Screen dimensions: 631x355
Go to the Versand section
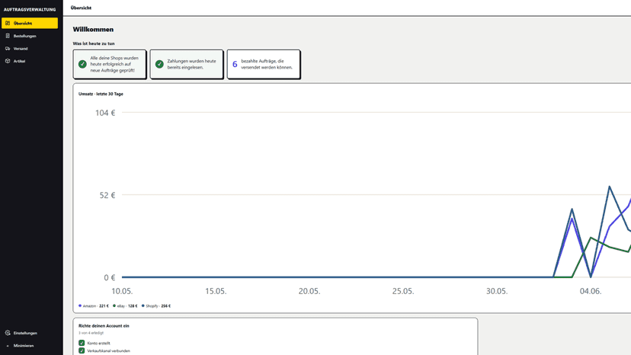(x=30, y=48)
